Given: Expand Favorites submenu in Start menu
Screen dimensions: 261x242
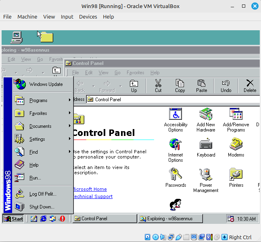Looking at the screenshot, I should [43, 113].
